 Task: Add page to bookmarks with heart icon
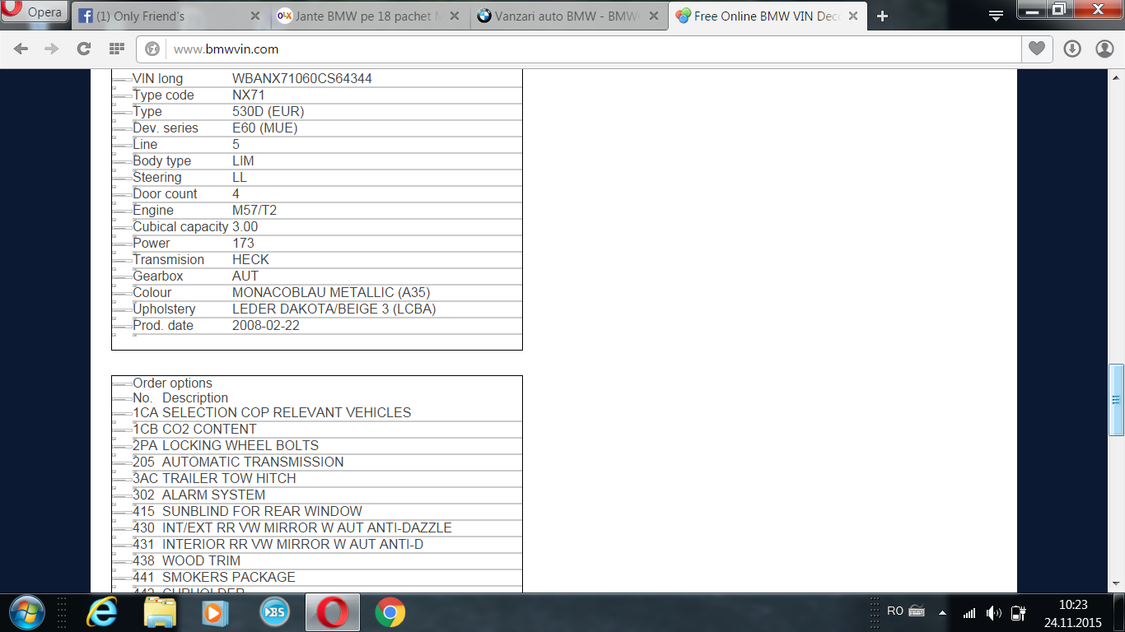coord(1036,49)
